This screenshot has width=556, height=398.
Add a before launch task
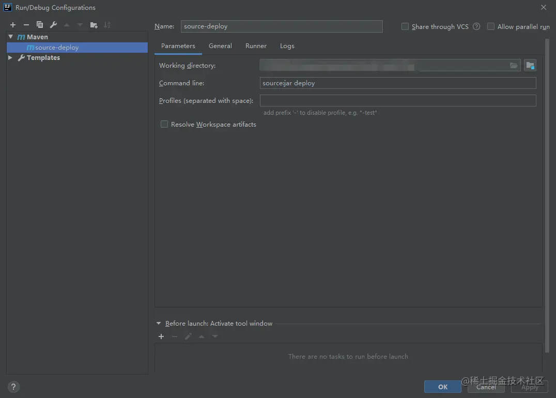(x=161, y=336)
